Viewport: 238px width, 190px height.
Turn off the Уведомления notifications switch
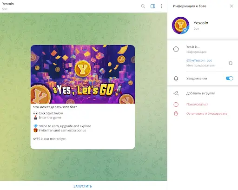(x=229, y=79)
